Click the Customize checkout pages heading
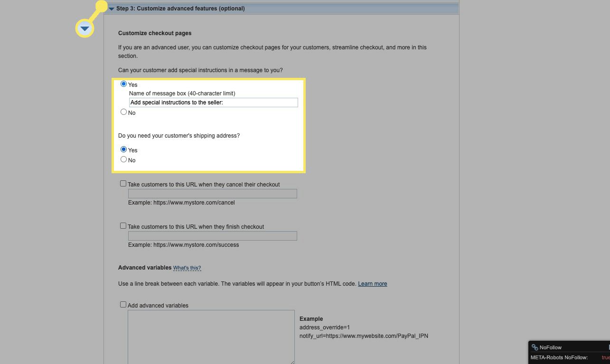This screenshot has width=610, height=364. (155, 33)
